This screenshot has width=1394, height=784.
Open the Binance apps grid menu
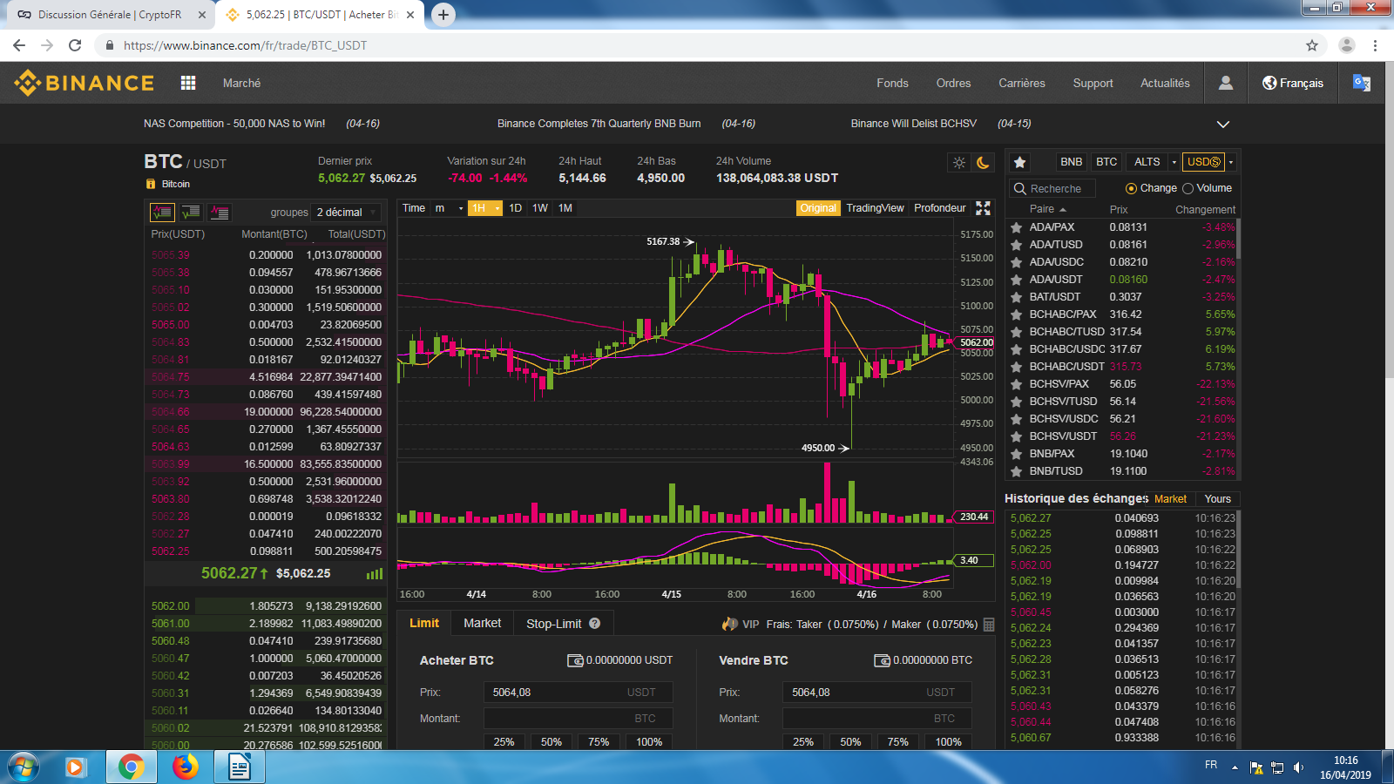tap(188, 83)
